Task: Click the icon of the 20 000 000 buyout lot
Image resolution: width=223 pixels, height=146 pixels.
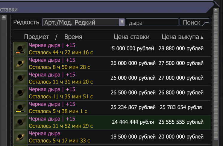Action: click(20, 136)
